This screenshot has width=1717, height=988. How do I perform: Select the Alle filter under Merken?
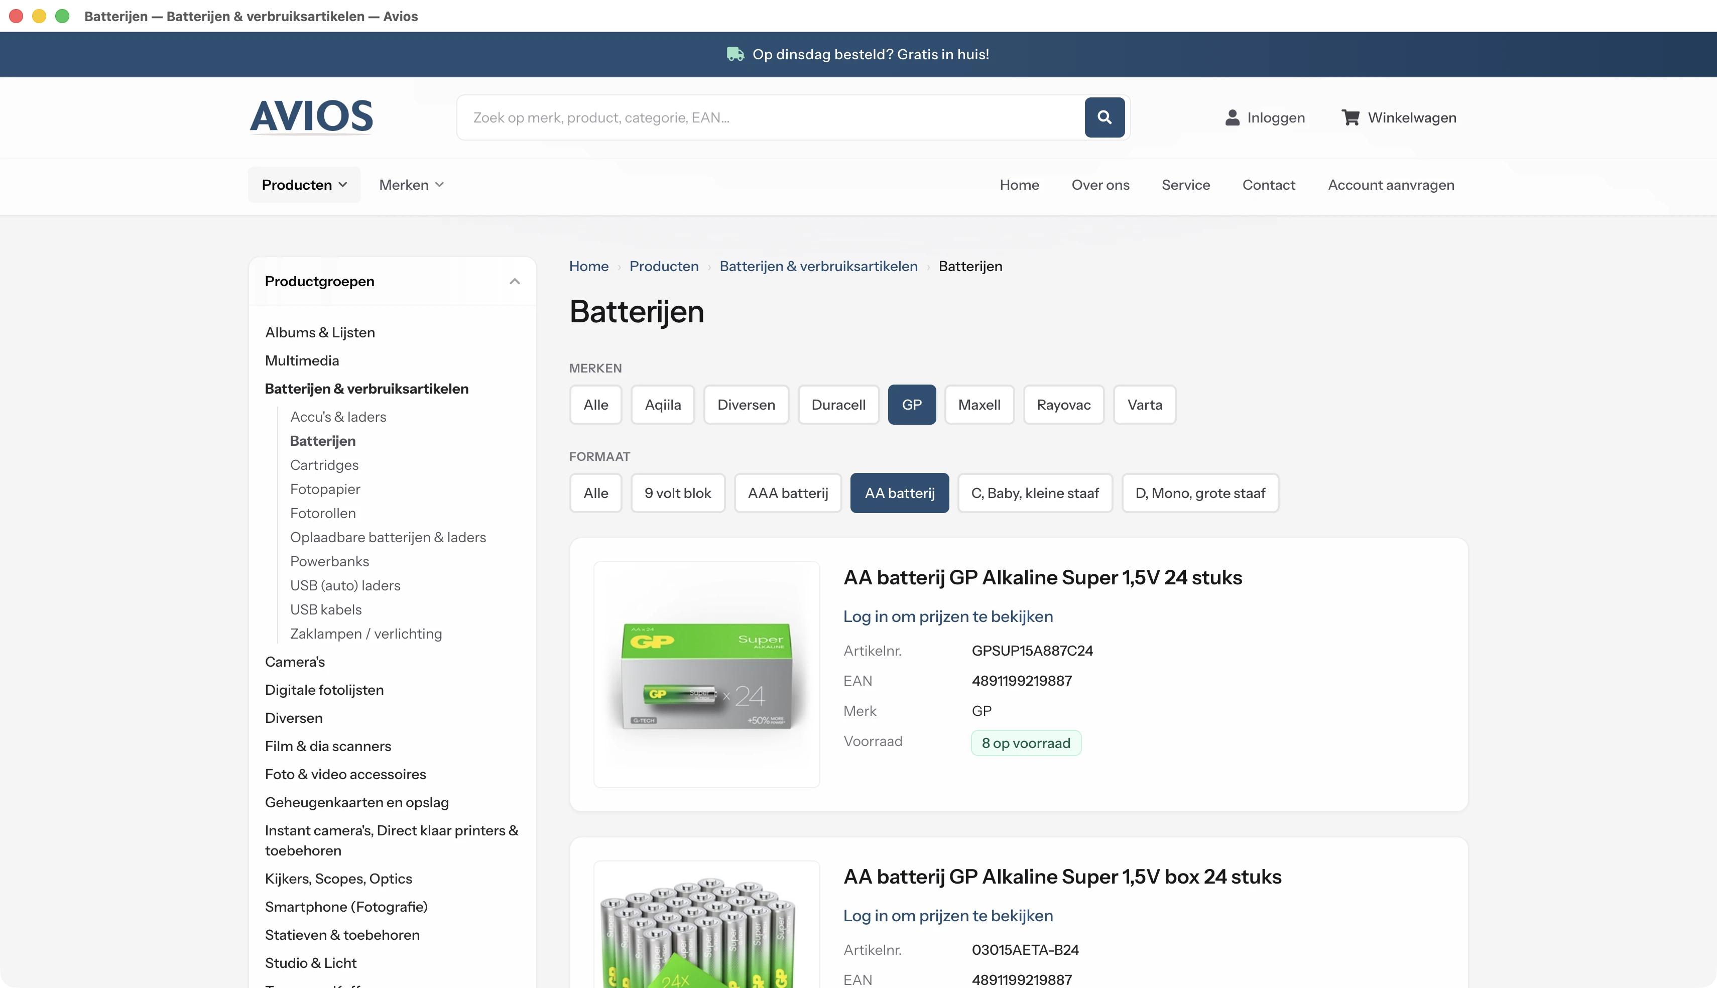(595, 405)
